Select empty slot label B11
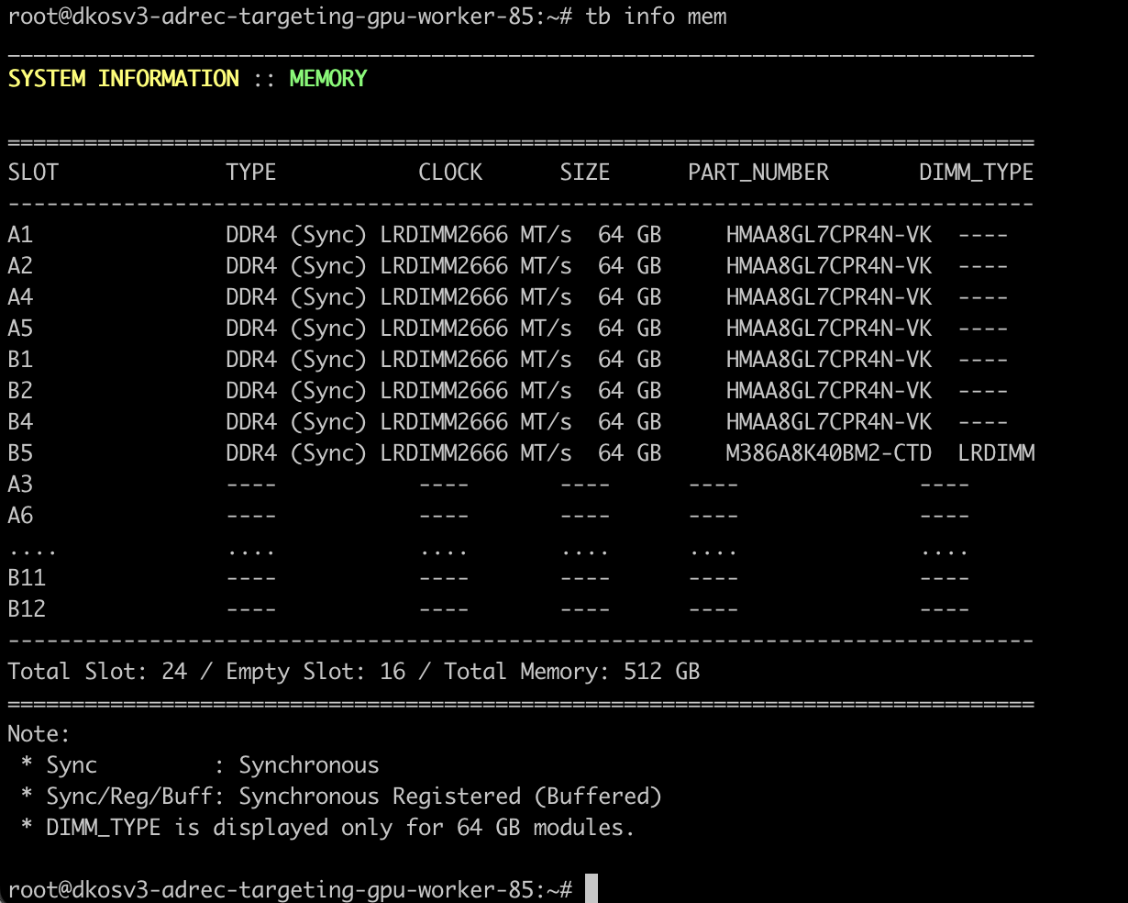This screenshot has width=1128, height=903. tap(27, 578)
